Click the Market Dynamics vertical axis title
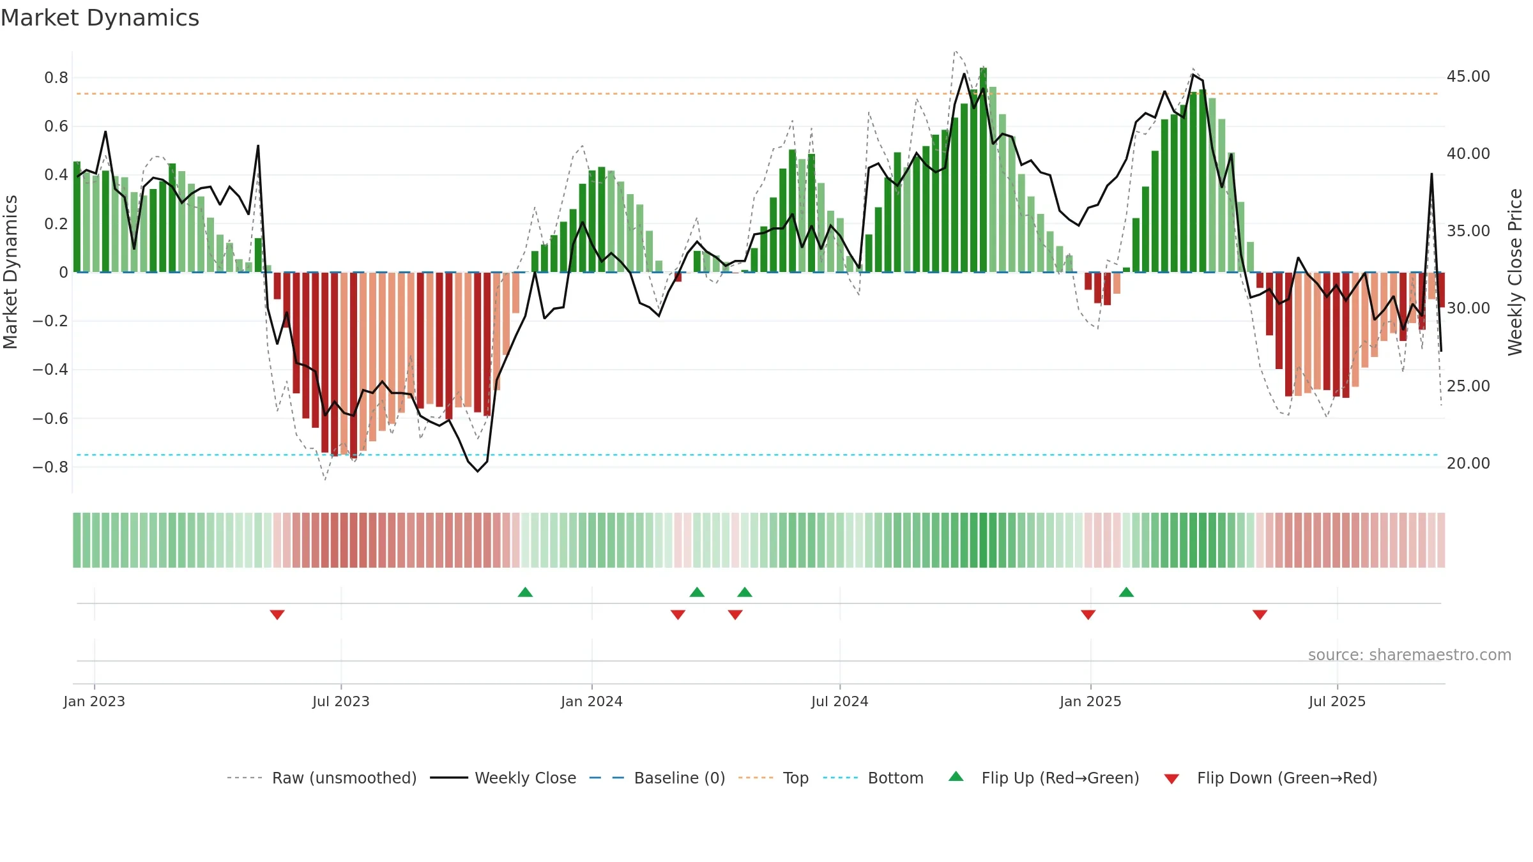1533x862 pixels. point(10,272)
